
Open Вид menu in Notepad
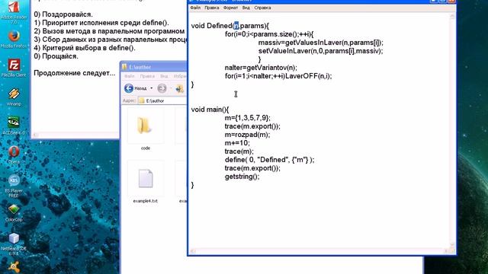coord(246,8)
